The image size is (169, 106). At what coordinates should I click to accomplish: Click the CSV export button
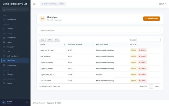click(x=50, y=40)
